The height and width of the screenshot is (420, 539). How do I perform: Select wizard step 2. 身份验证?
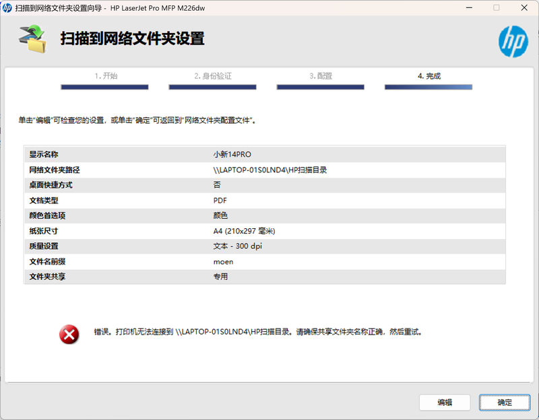pos(213,76)
